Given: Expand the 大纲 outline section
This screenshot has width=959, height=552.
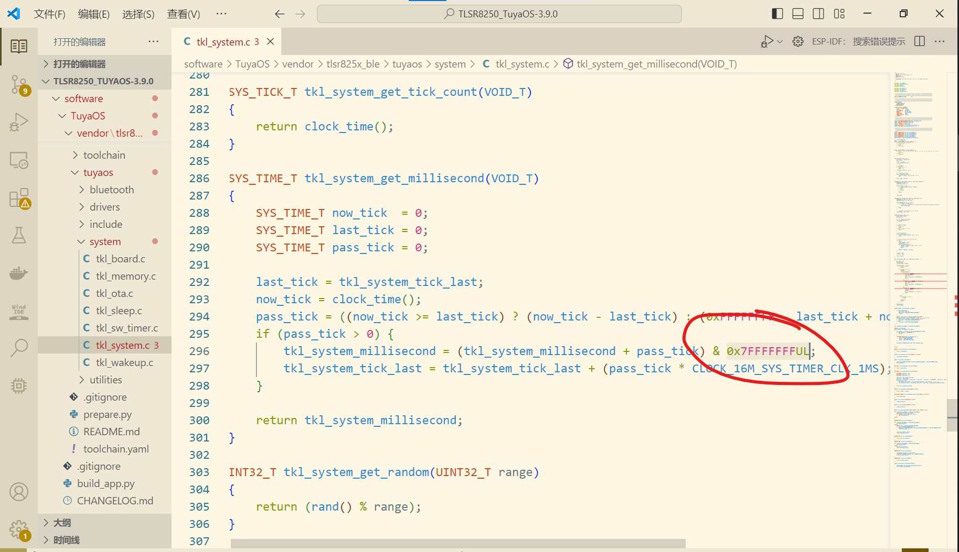Looking at the screenshot, I should 104,523.
